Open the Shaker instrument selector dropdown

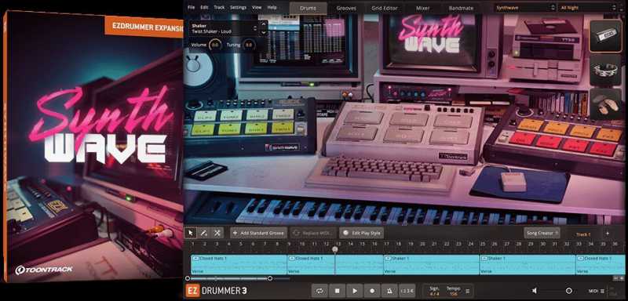pyautogui.click(x=224, y=28)
